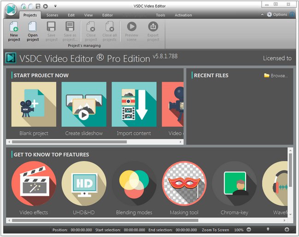Start a Blank project from its thumbnail
The width and height of the screenshot is (299, 237).
click(x=34, y=104)
